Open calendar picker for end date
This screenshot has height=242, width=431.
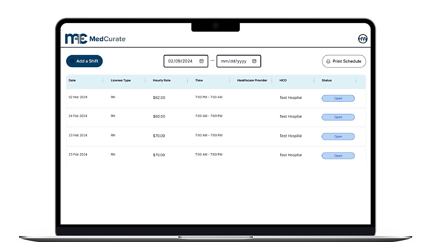click(x=254, y=61)
